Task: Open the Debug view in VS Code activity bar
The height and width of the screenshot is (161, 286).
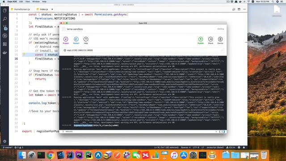Action: (x=5, y=36)
